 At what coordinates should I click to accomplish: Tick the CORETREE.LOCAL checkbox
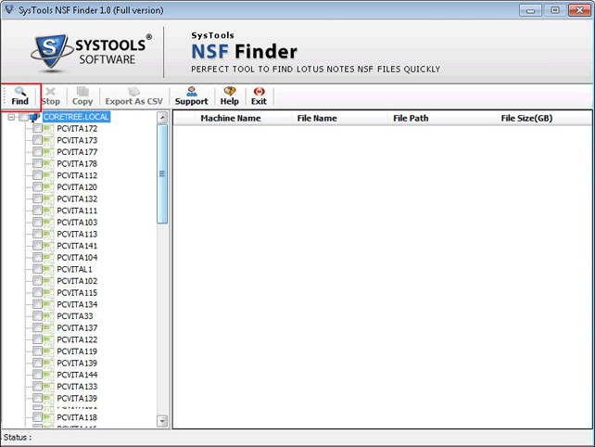pyautogui.click(x=23, y=117)
